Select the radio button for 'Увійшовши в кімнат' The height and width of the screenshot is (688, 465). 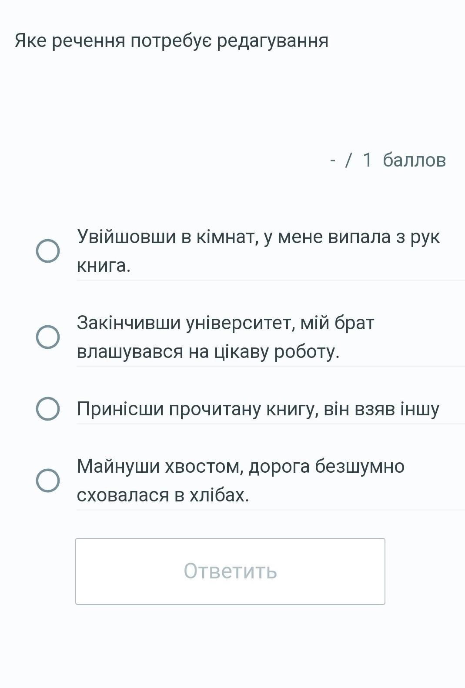[48, 251]
